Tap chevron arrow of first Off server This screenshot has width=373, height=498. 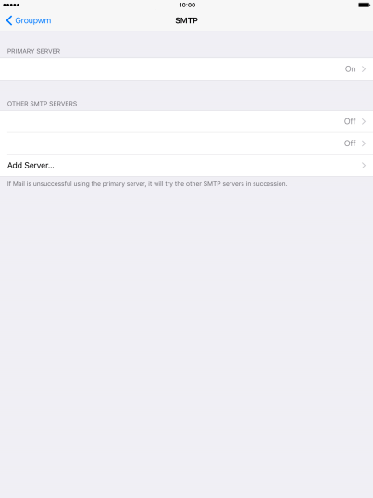[364, 121]
